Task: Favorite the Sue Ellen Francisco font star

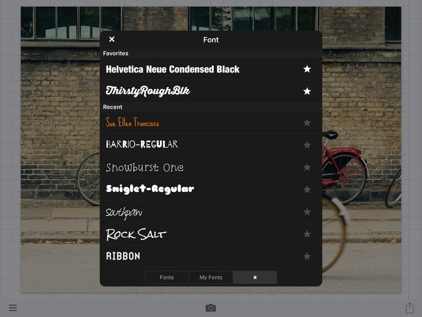Action: (x=307, y=123)
